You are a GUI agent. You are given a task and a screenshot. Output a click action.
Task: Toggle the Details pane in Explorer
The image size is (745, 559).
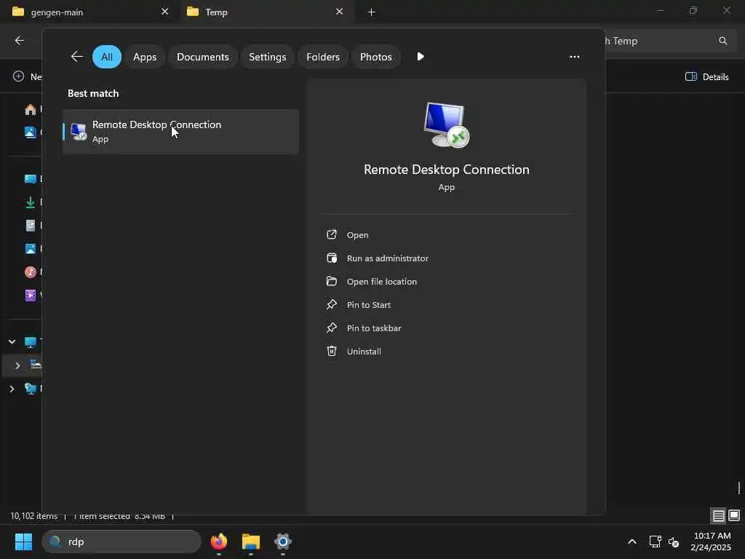click(x=707, y=76)
